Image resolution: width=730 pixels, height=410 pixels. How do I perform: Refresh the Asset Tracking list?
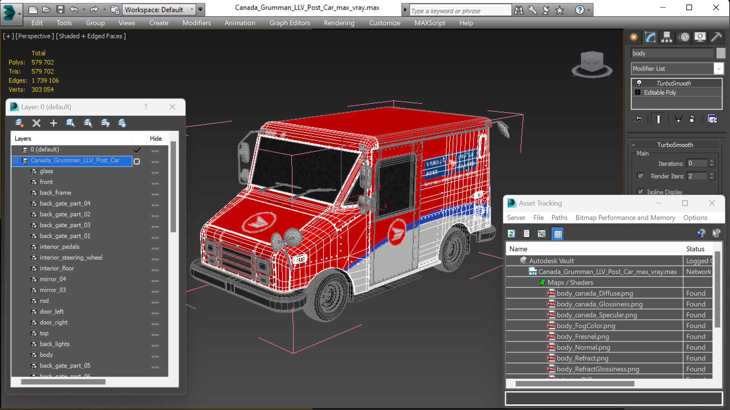511,234
